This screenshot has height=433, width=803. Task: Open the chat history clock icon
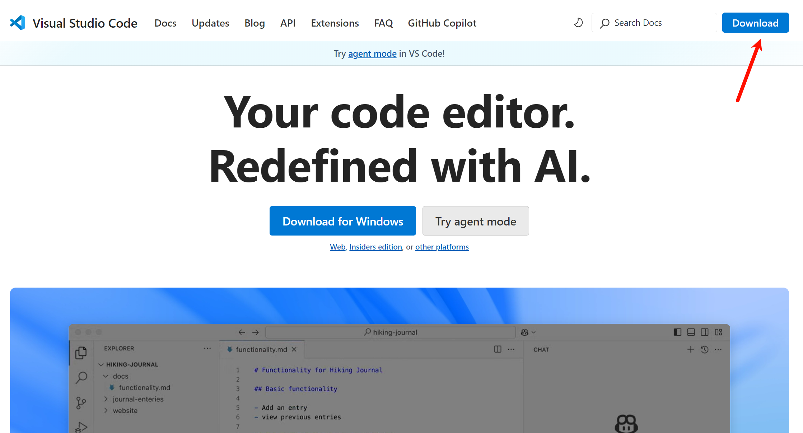704,349
